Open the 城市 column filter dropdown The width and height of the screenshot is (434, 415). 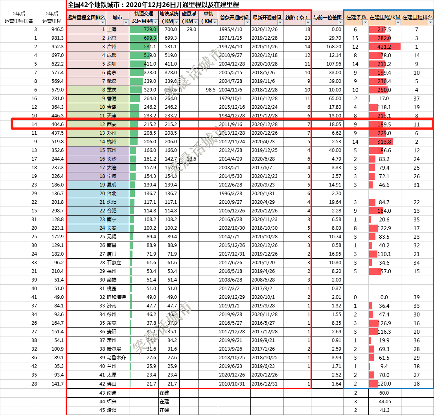pyautogui.click(x=126, y=22)
